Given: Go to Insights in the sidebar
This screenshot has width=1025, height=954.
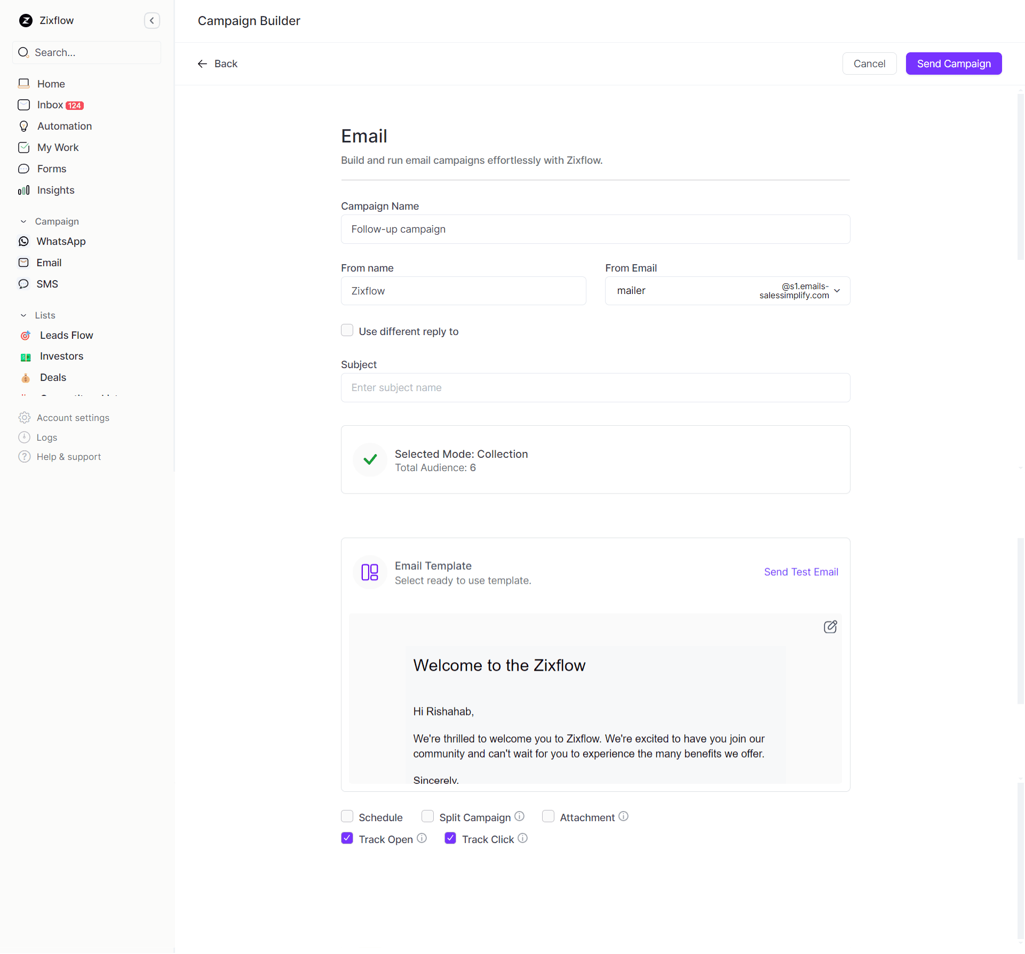Looking at the screenshot, I should 55,190.
